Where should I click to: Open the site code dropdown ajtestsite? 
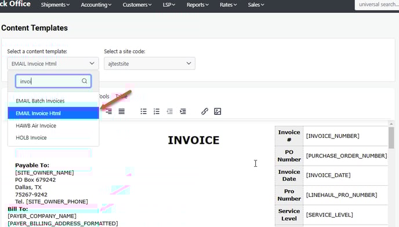pyautogui.click(x=150, y=64)
